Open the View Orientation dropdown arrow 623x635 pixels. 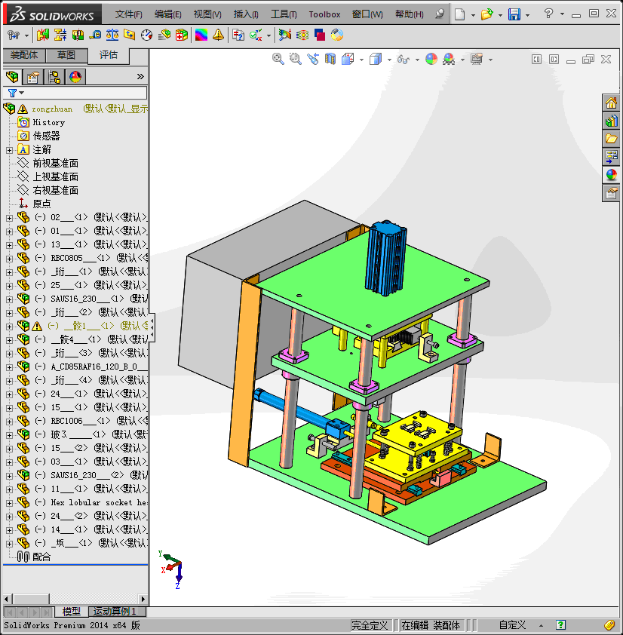(x=361, y=60)
